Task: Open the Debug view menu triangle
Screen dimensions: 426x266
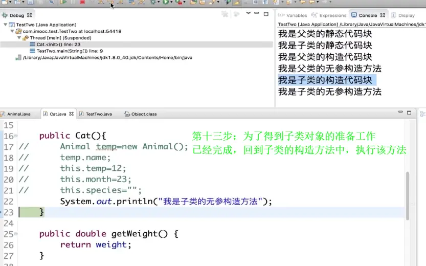Action: pyautogui.click(x=248, y=13)
